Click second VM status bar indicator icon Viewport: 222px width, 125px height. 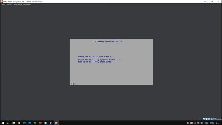(206, 119)
